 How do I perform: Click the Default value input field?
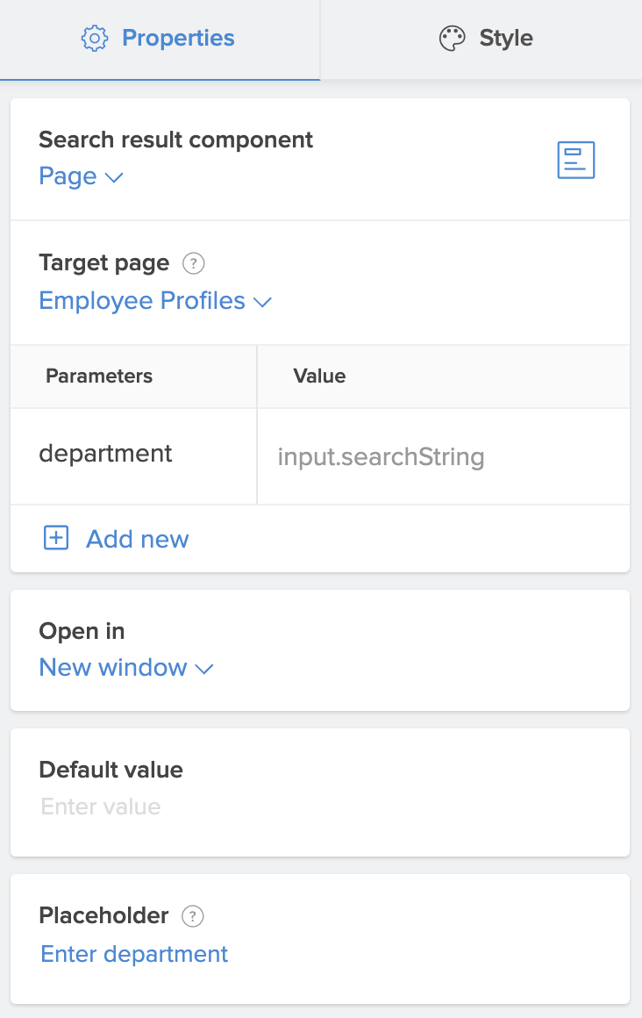pyautogui.click(x=319, y=807)
